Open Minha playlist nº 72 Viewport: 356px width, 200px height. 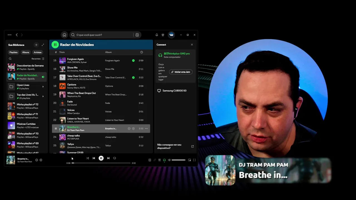click(x=27, y=106)
